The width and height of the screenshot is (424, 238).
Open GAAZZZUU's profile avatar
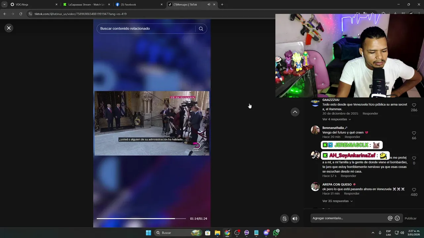pyautogui.click(x=315, y=102)
